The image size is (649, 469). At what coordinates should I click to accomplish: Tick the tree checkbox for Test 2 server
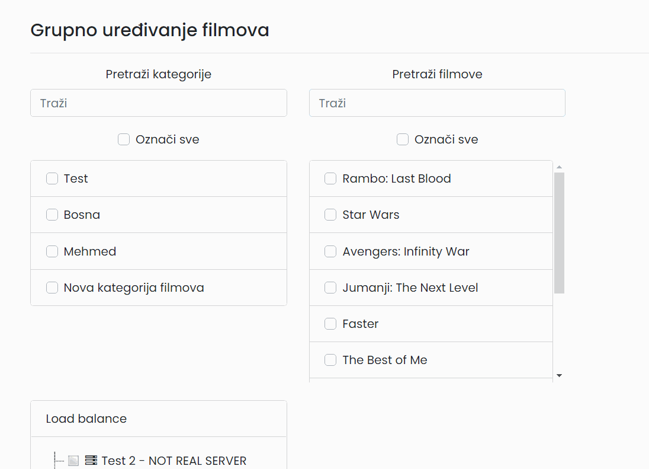point(73,460)
